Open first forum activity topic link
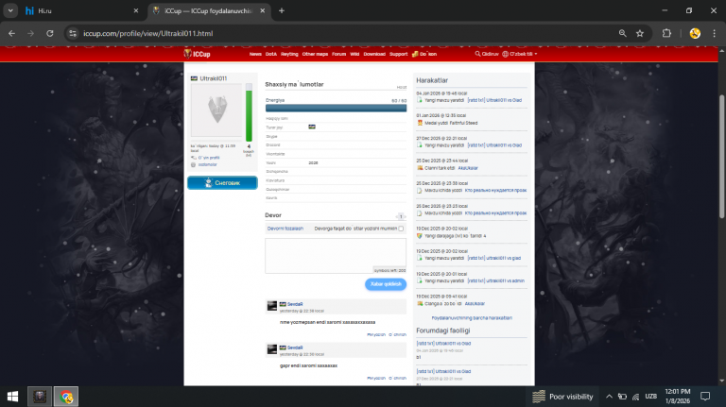Image resolution: width=726 pixels, height=407 pixels. [443, 344]
